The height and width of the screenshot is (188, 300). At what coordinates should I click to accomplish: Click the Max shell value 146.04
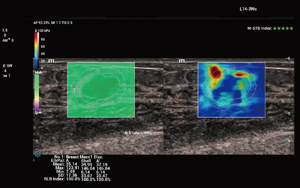pyautogui.click(x=86, y=168)
